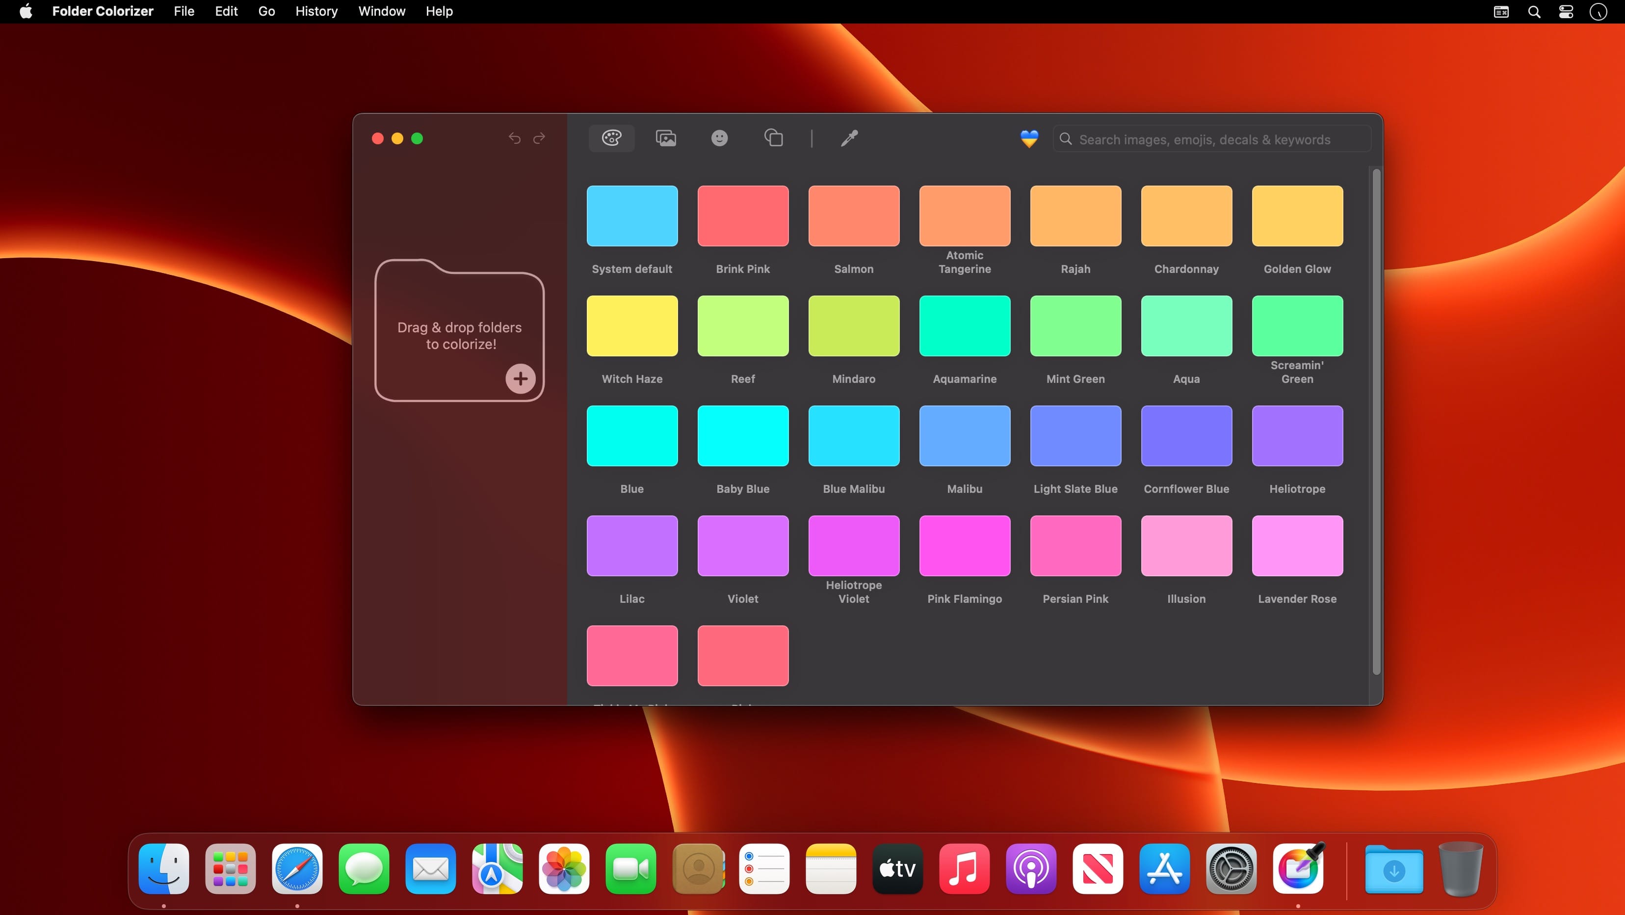Open Safari from the dock
This screenshot has width=1625, height=915.
(x=297, y=869)
